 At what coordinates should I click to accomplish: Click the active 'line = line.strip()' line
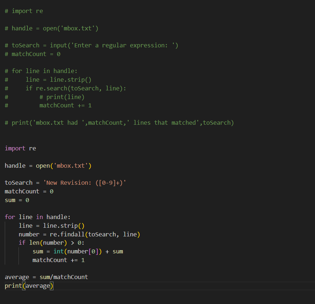(x=51, y=226)
